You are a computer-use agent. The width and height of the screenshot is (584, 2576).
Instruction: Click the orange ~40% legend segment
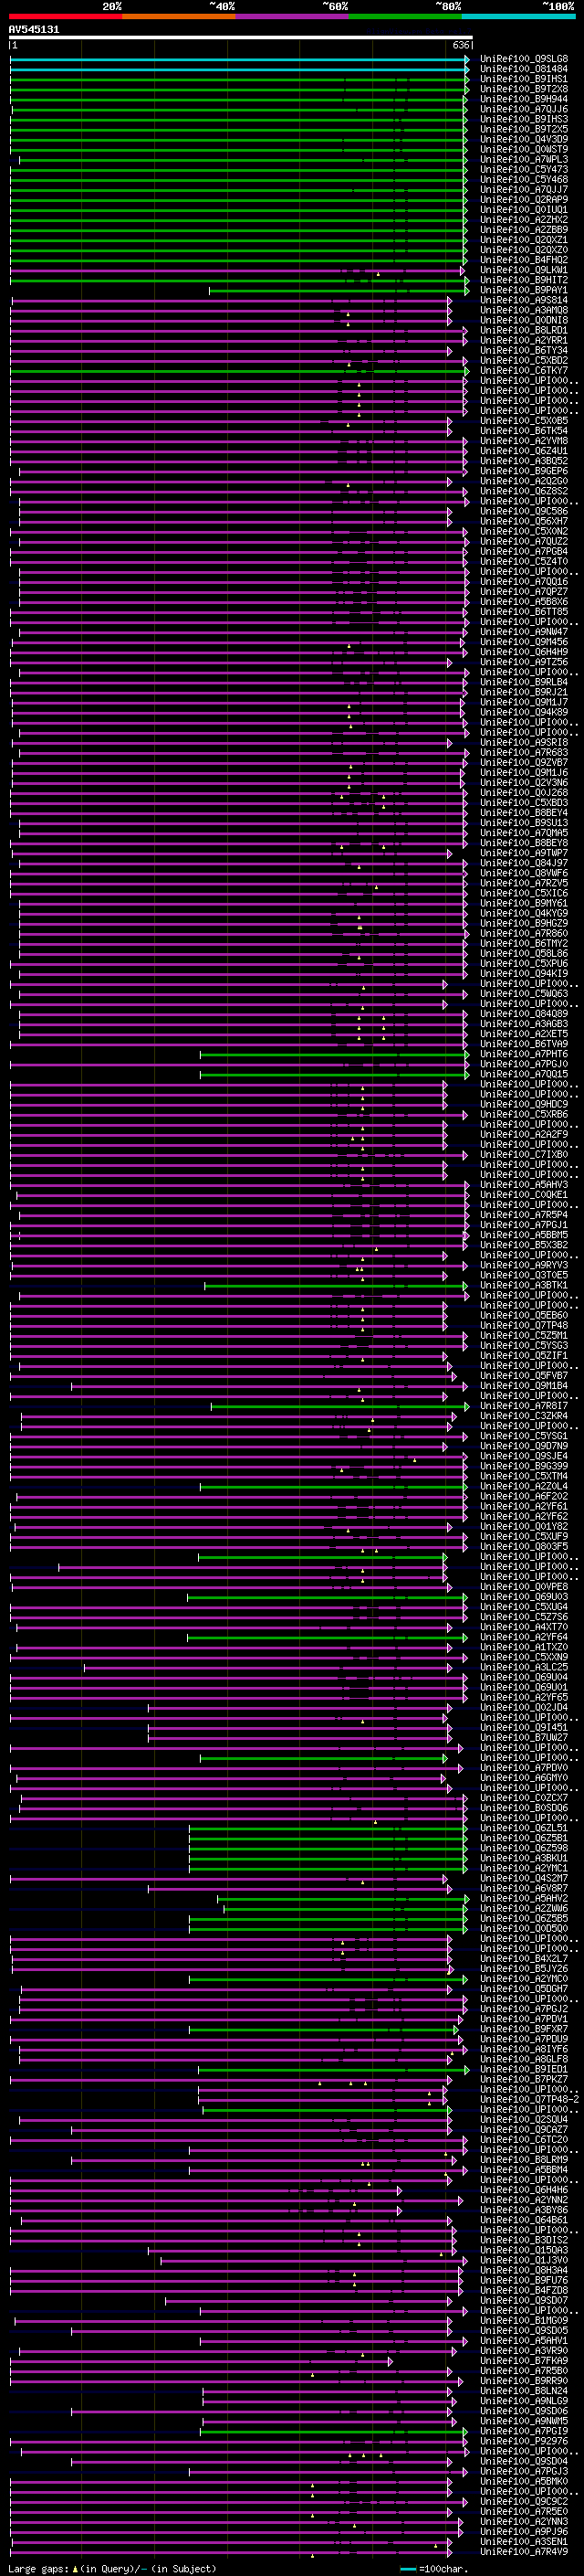click(179, 16)
